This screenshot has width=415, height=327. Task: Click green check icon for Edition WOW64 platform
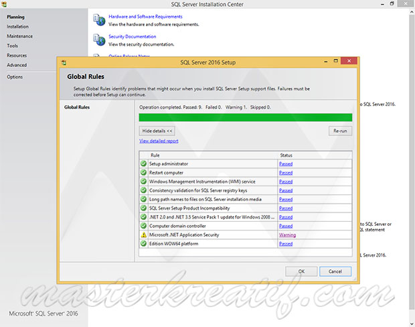tap(143, 243)
